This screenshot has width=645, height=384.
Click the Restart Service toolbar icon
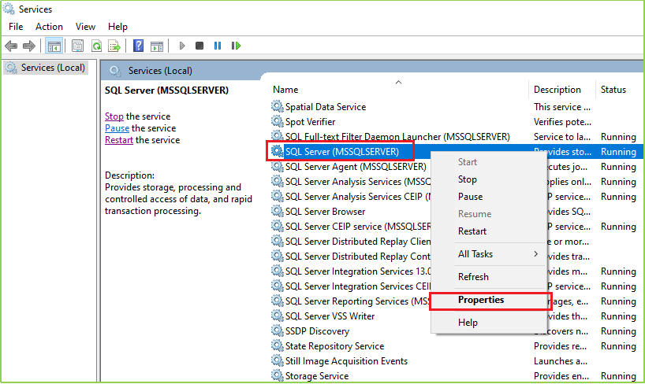pos(236,46)
